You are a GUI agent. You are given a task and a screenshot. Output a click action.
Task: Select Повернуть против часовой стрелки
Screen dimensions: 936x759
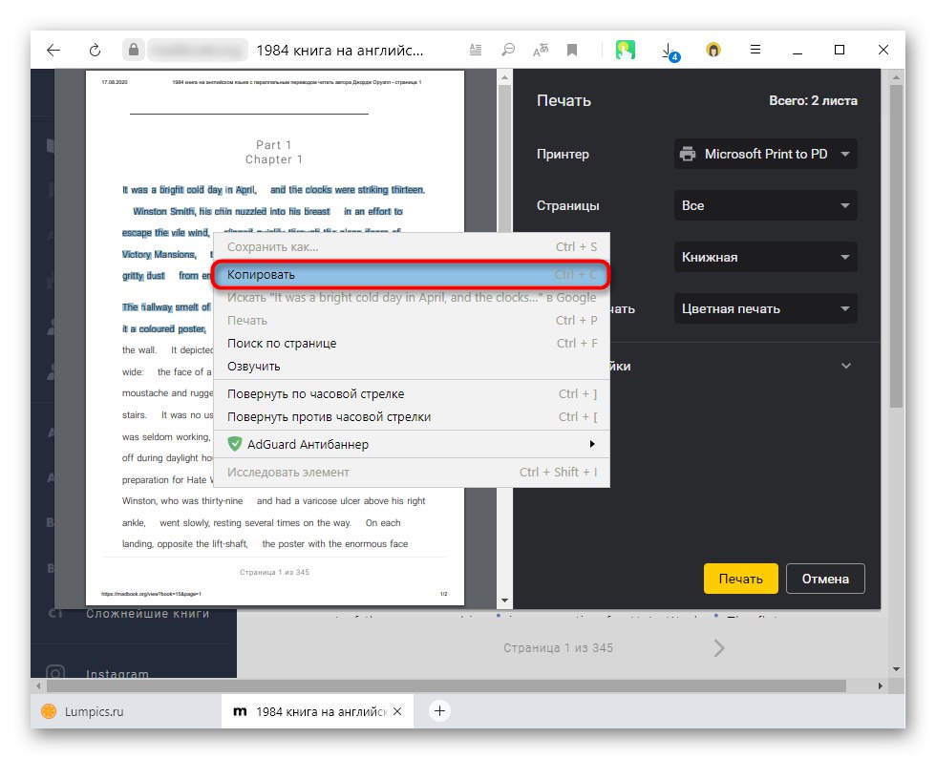coord(412,417)
